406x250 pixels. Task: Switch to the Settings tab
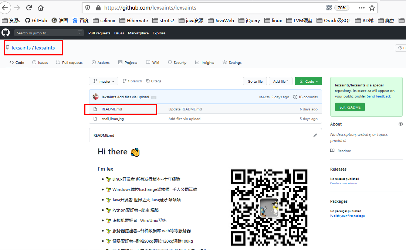[232, 62]
